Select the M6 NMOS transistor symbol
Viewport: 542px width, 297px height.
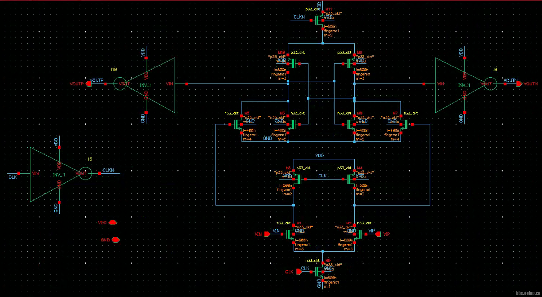point(292,124)
